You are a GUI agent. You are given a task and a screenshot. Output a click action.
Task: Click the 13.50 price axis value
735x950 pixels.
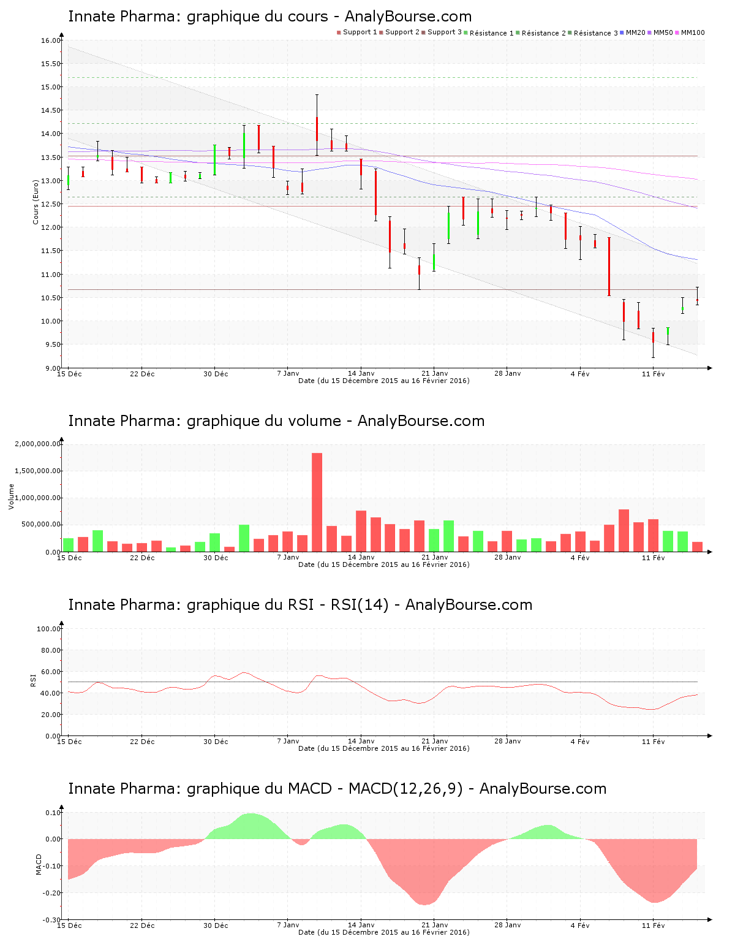coord(51,158)
